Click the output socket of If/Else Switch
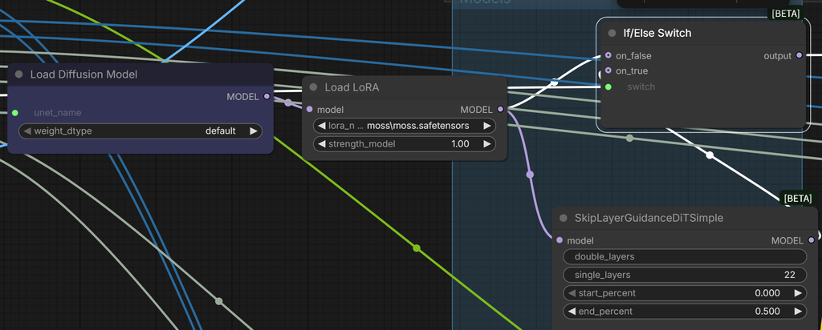The width and height of the screenshot is (822, 330). tap(799, 55)
